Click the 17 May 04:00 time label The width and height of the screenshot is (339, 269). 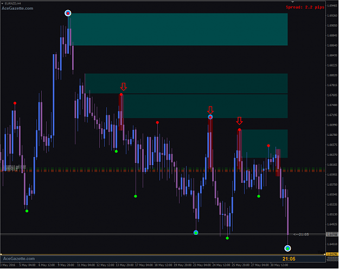point(144,265)
